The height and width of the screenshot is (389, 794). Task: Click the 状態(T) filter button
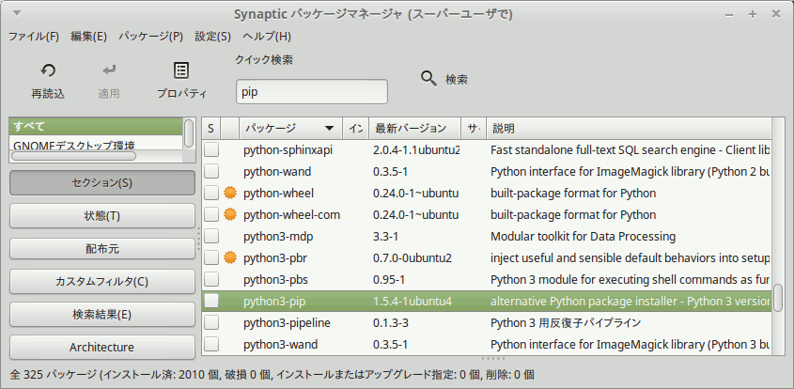point(101,216)
